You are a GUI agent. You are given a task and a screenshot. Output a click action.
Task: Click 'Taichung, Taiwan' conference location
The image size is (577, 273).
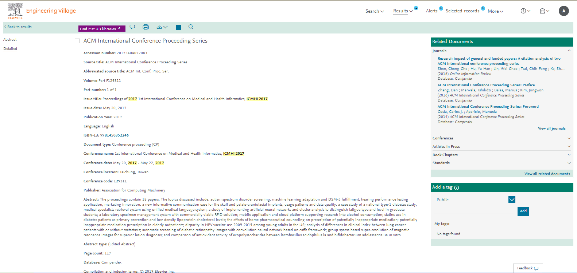click(134, 172)
